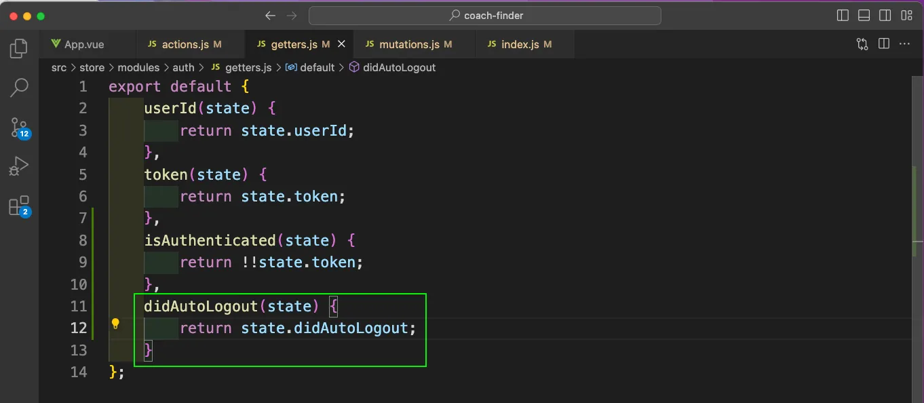924x403 pixels.
Task: Click the 'export' keyword on line 1
Action: [135, 87]
